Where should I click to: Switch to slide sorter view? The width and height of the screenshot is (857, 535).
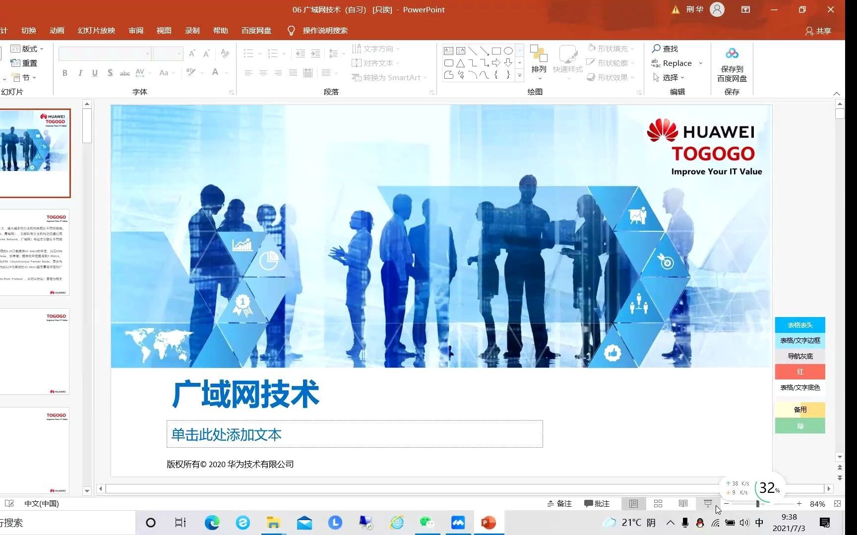point(658,503)
